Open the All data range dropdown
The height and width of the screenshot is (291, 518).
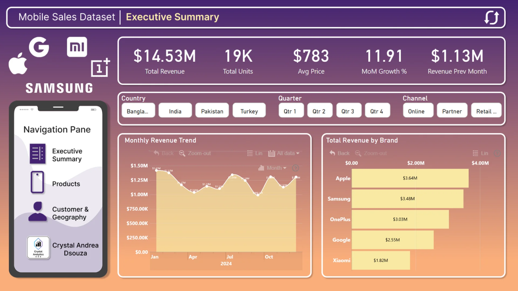(284, 153)
